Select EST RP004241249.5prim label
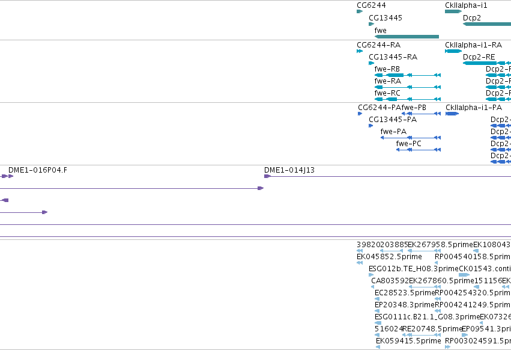 pyautogui.click(x=473, y=305)
